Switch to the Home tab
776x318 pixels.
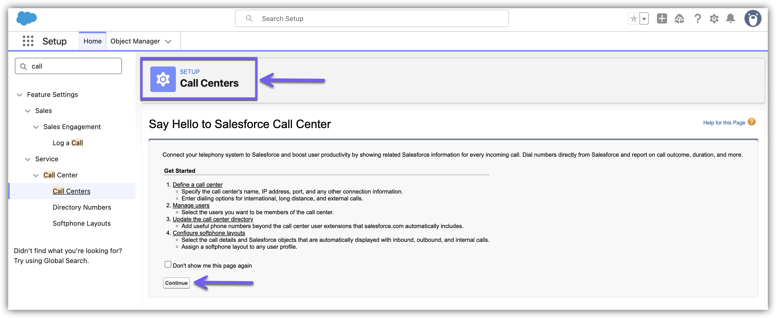(93, 41)
